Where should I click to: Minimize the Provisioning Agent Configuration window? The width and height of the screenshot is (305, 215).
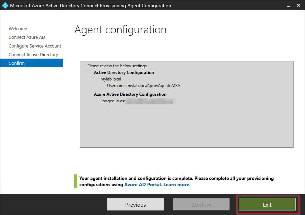pyautogui.click(x=289, y=6)
